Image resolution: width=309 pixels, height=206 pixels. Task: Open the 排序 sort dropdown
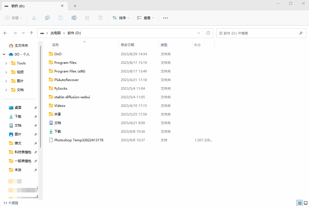pyautogui.click(x=121, y=18)
